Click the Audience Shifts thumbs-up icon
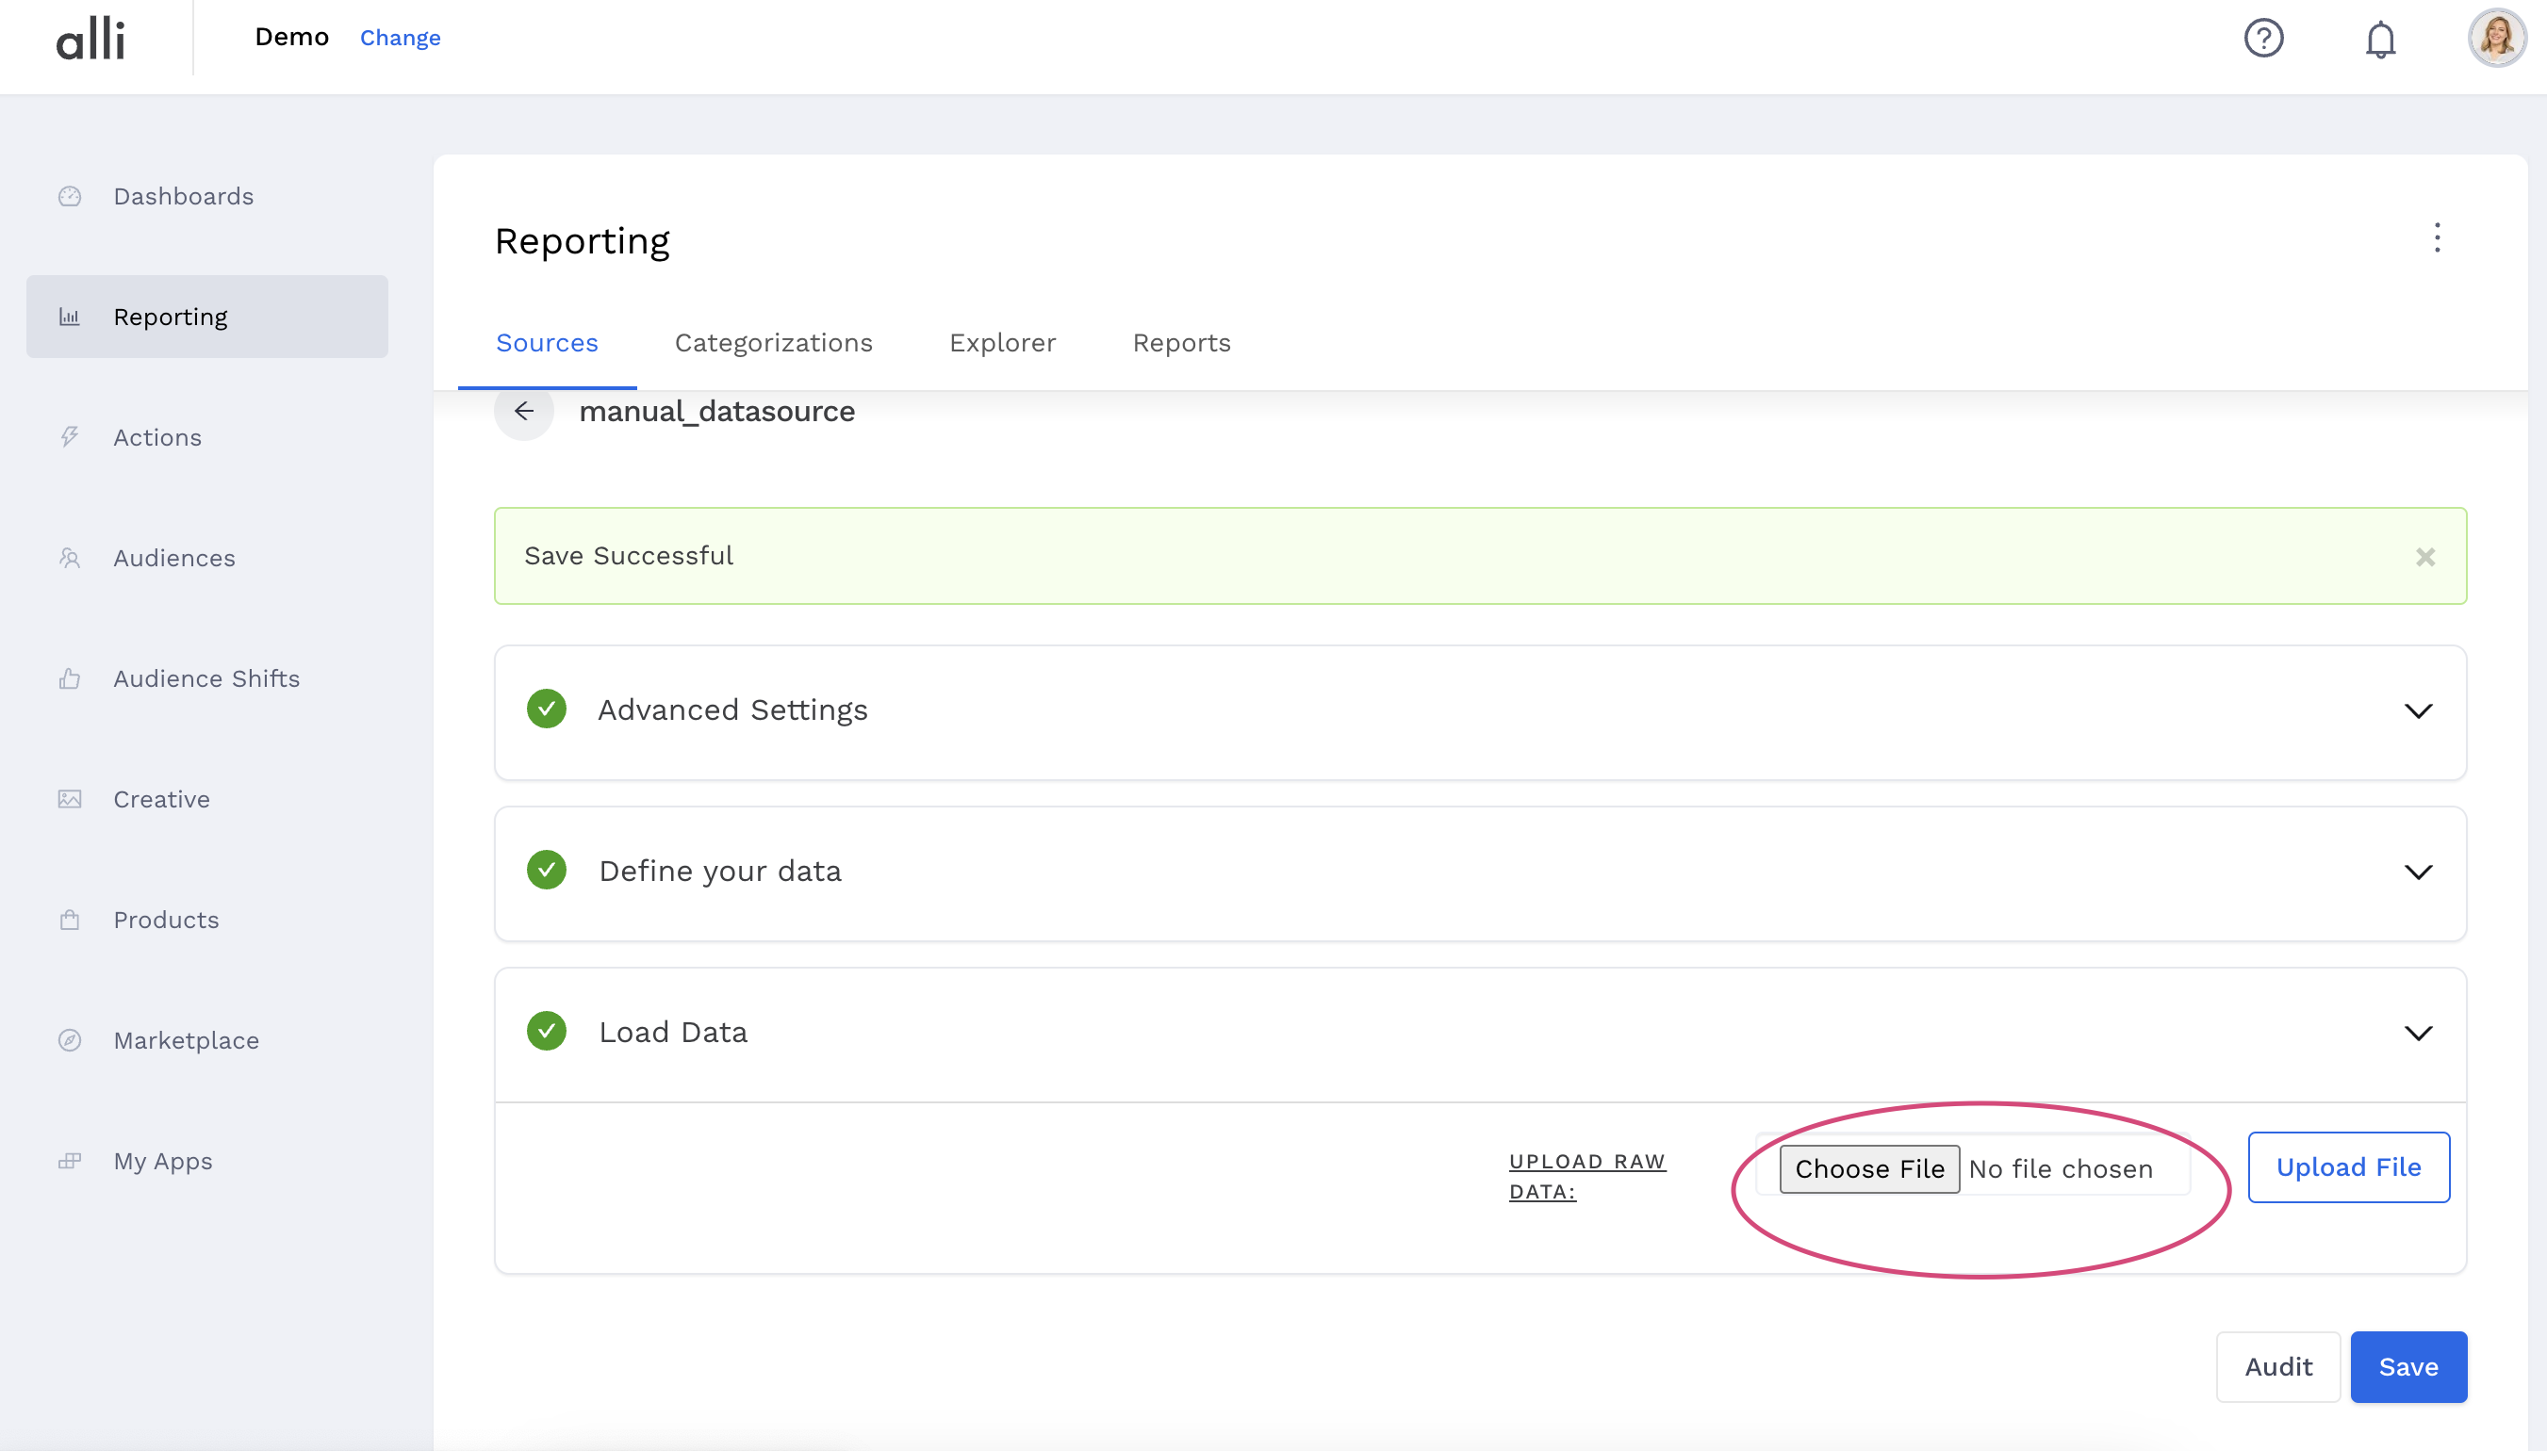2547x1451 pixels. pos(70,678)
